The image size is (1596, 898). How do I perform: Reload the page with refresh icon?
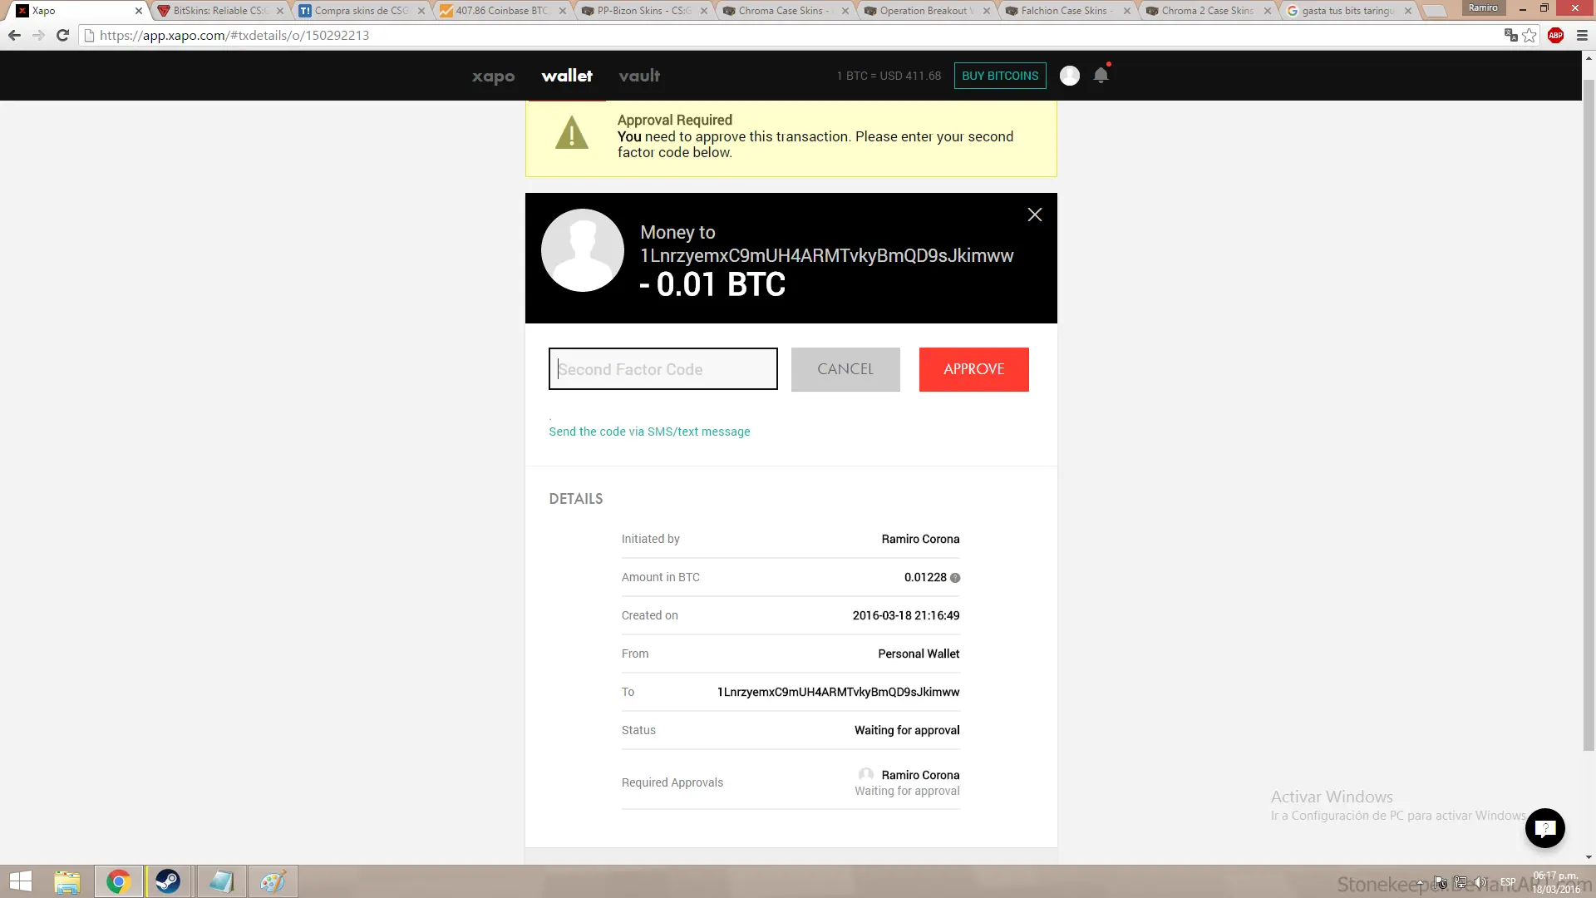click(62, 36)
